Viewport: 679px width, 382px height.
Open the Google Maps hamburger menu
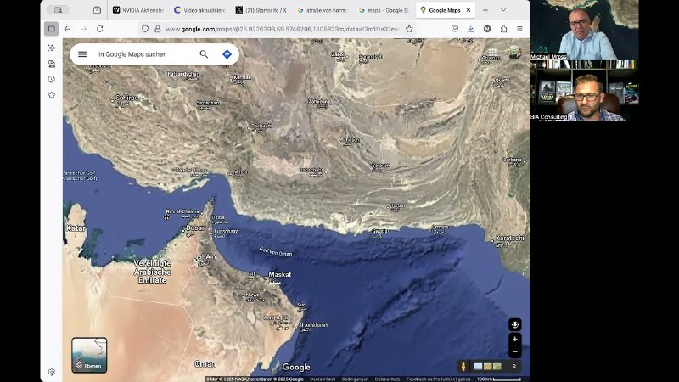(x=82, y=54)
